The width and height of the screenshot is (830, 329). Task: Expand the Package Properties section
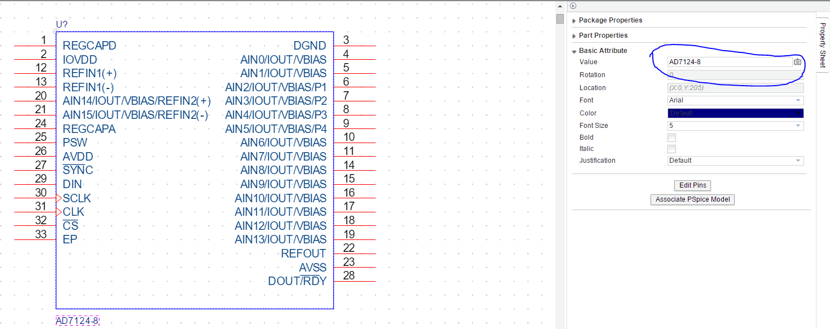(611, 20)
